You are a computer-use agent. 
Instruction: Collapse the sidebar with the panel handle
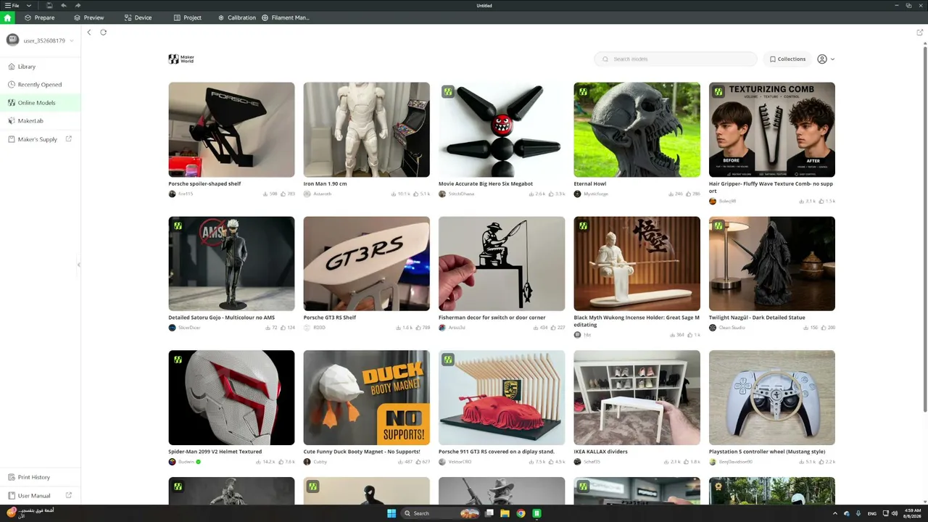tap(79, 265)
